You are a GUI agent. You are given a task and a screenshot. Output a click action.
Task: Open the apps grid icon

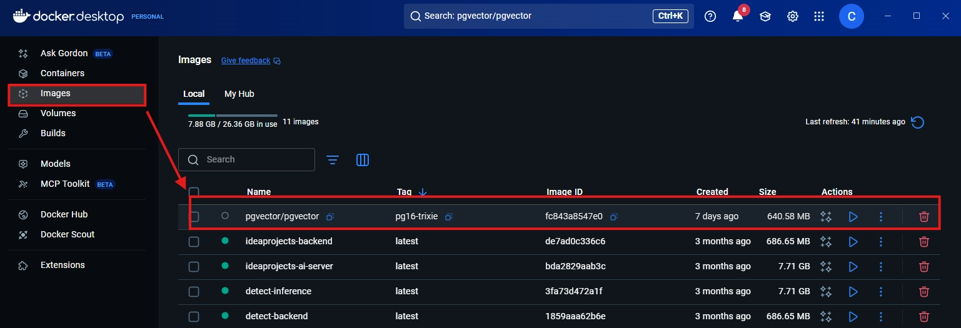tap(820, 16)
